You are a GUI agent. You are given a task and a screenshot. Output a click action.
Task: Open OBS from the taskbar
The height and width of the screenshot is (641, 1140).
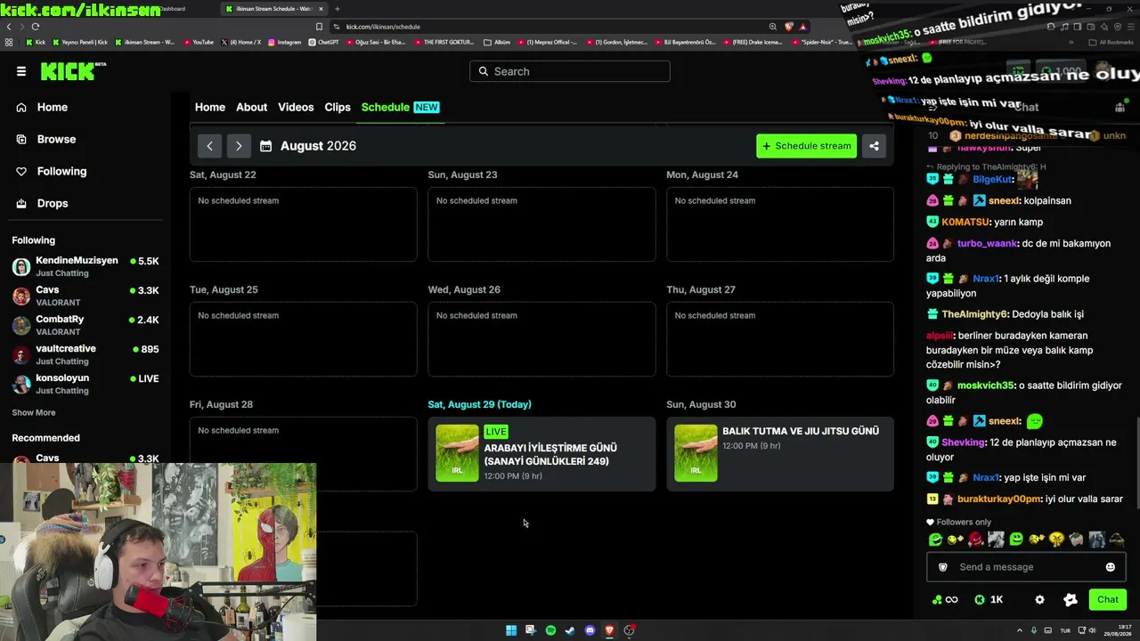[x=629, y=630]
